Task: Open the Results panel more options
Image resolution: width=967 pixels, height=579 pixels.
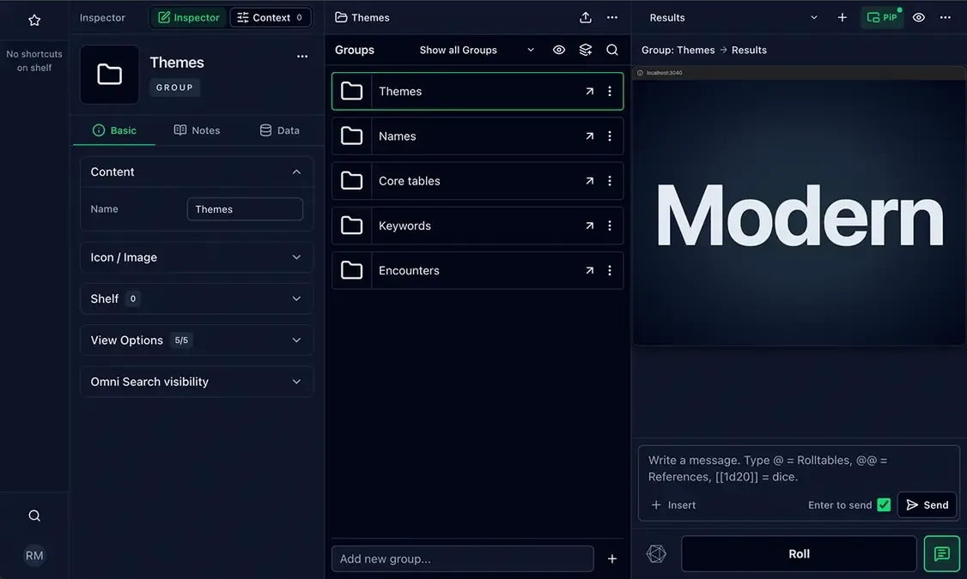Action: (945, 18)
